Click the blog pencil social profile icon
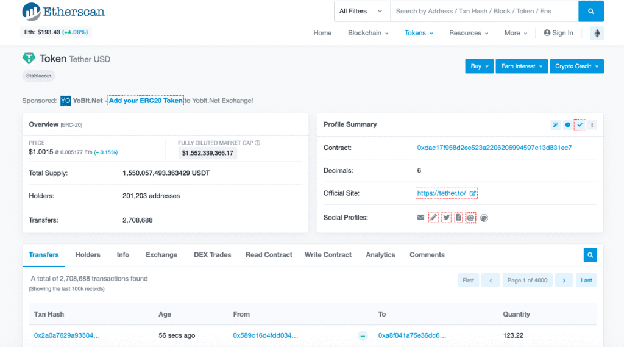 point(433,218)
